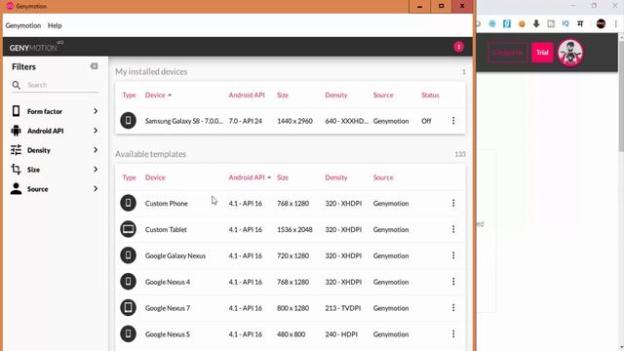This screenshot has width=624, height=351.
Task: Click the Density sliders icon
Action: pos(16,150)
